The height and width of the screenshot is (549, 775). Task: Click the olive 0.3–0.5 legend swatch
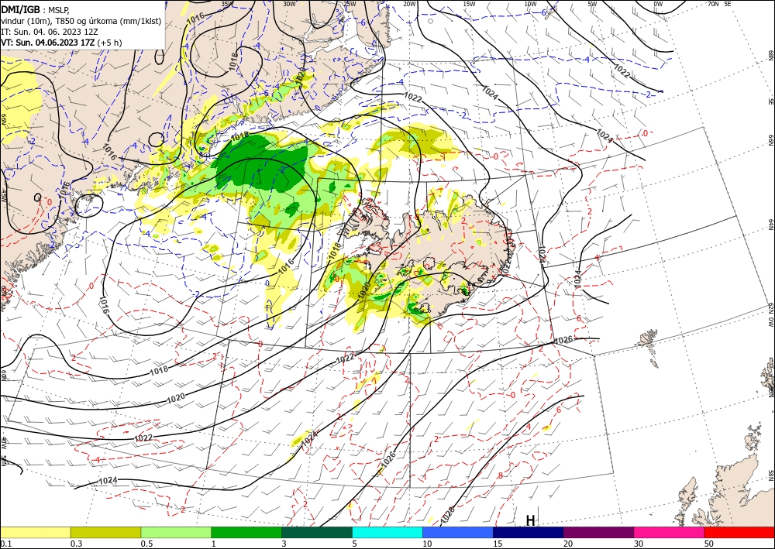pyautogui.click(x=105, y=532)
